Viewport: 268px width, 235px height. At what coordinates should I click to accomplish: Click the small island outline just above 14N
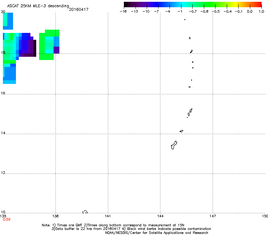tap(181, 131)
